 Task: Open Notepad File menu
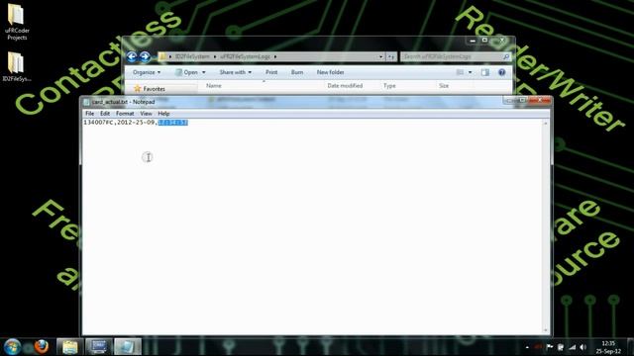(90, 114)
